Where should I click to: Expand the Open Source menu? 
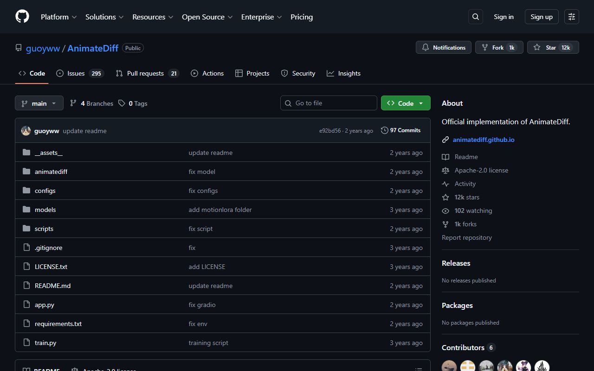[x=207, y=17]
